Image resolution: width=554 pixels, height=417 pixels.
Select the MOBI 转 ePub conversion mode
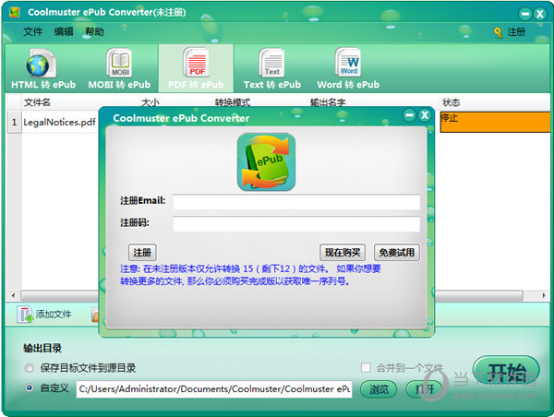pyautogui.click(x=119, y=69)
